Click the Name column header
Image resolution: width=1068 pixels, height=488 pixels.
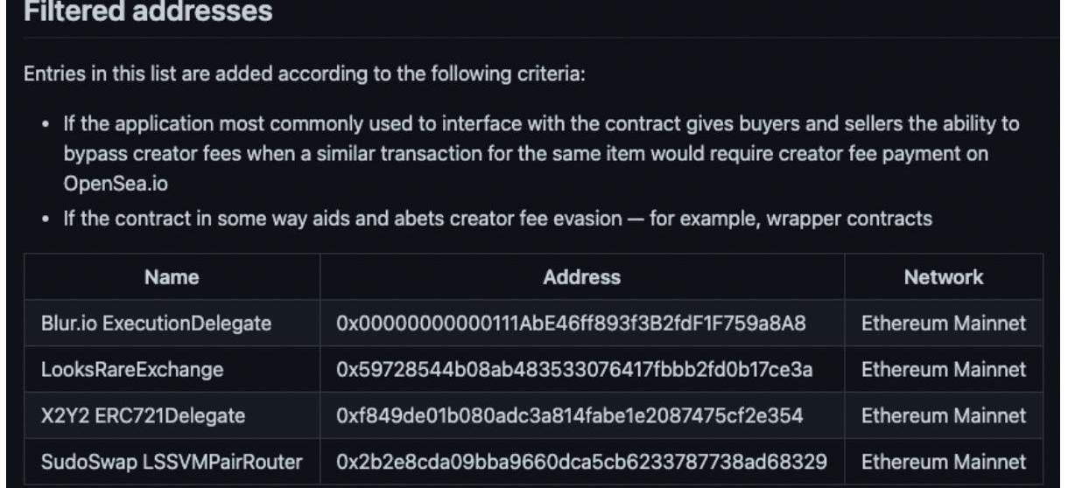pyautogui.click(x=172, y=277)
